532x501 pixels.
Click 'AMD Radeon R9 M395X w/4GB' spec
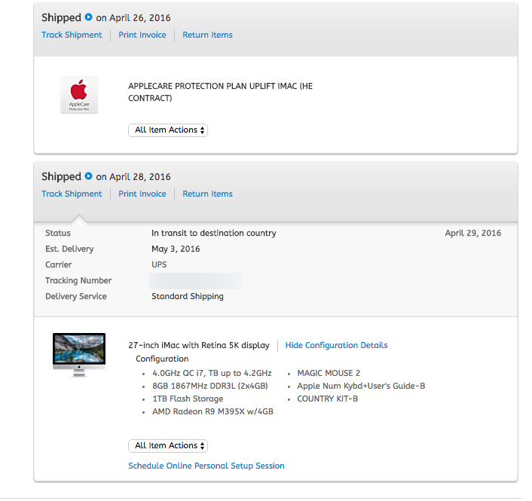(212, 412)
